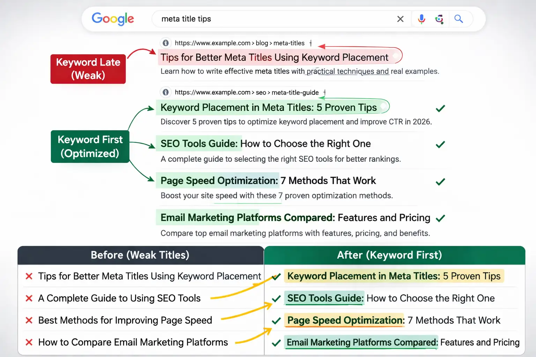This screenshot has height=357, width=536.
Task: Click the Google logo
Action: [113, 19]
